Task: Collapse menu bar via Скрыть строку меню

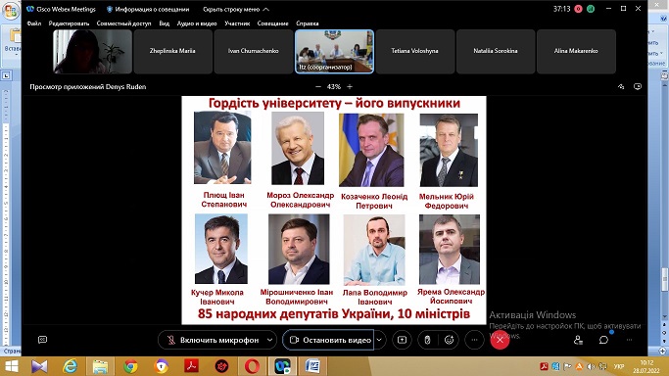Action: coord(236,9)
